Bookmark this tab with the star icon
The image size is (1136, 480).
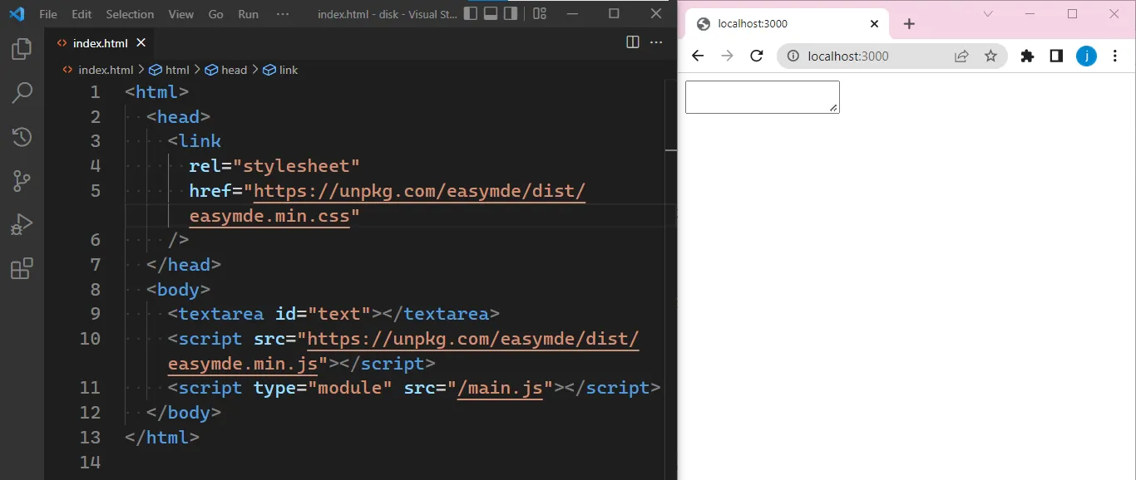(x=990, y=56)
